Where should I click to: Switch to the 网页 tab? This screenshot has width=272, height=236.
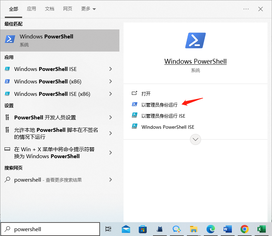click(x=67, y=9)
